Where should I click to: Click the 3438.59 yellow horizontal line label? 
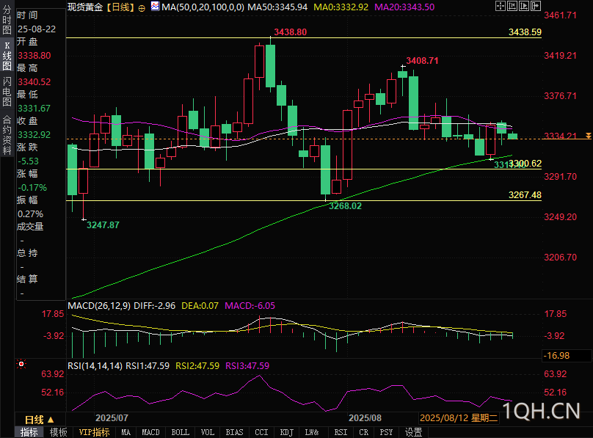[x=525, y=32]
